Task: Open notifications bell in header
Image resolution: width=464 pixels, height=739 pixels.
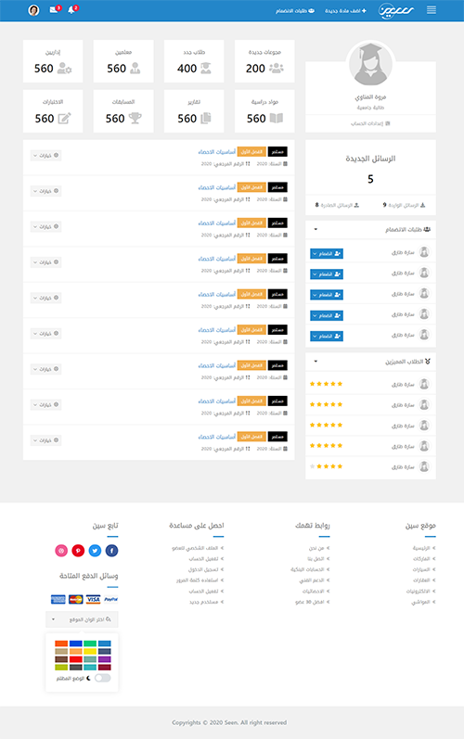Action: 71,10
